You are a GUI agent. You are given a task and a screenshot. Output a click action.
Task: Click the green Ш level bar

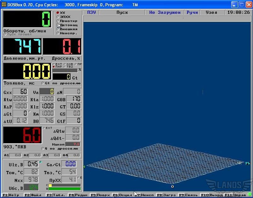(x=64, y=189)
